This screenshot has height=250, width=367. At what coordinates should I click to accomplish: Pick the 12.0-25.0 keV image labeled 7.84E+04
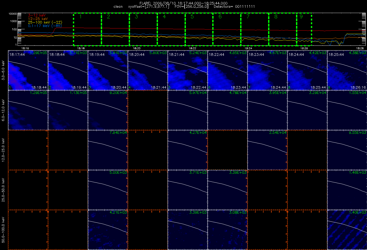[x=108, y=150]
